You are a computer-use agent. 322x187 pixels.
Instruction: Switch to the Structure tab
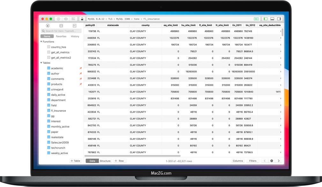[x=105, y=161]
